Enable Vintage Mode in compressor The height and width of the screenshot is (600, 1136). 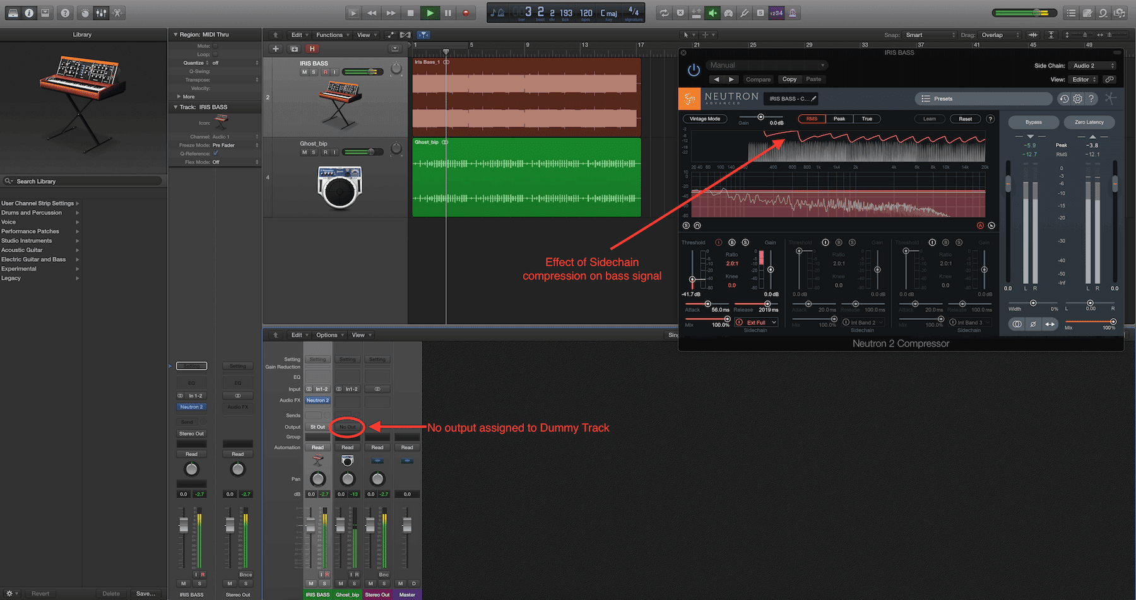tap(705, 119)
